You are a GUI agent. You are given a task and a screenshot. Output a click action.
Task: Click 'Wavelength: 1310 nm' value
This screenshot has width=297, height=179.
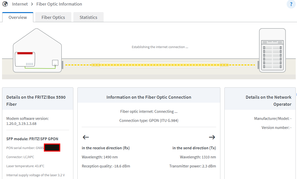198,157
